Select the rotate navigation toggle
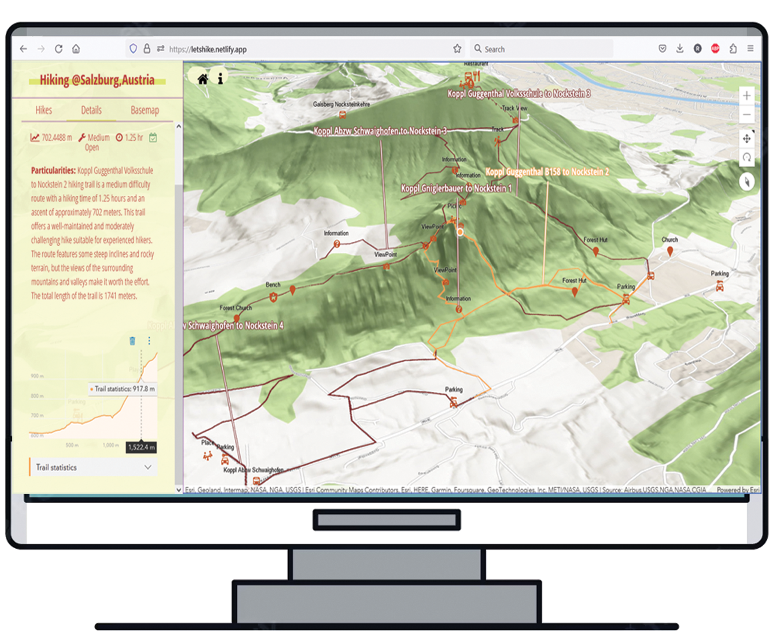 coord(747,158)
